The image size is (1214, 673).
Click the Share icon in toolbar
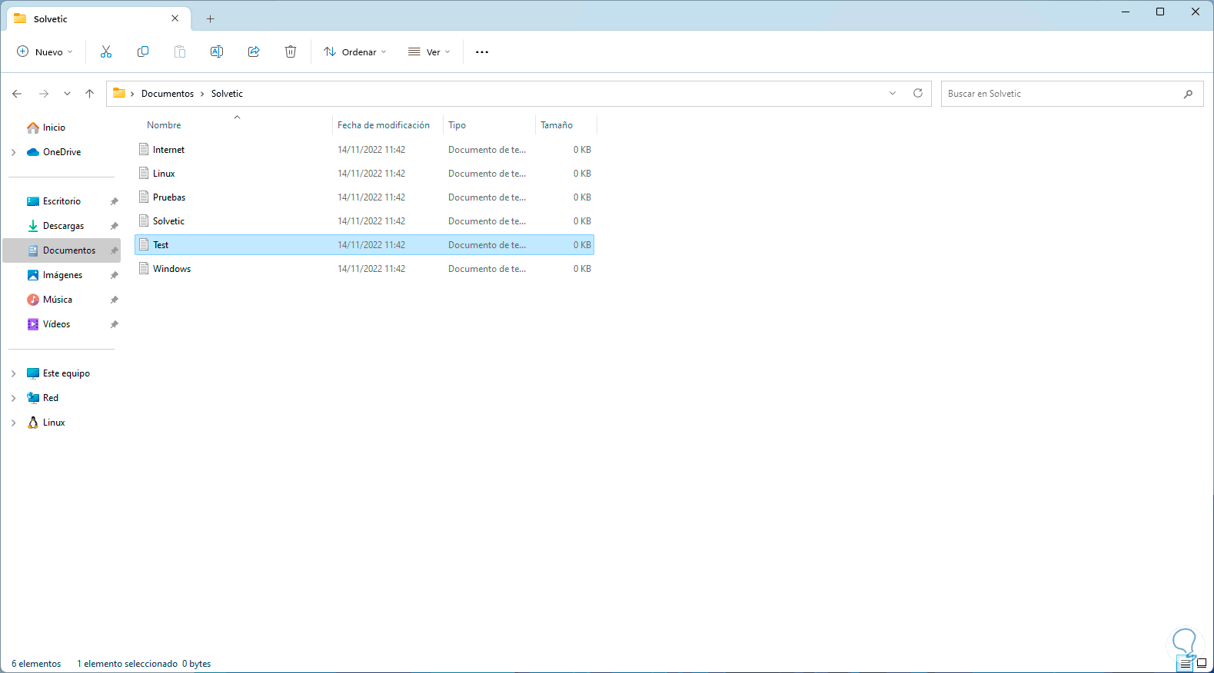(254, 51)
